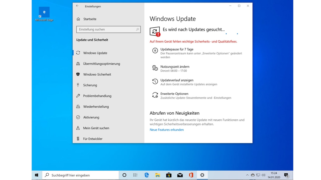
Task: Follow the Neue Features erkunden link
Action: coord(167,130)
